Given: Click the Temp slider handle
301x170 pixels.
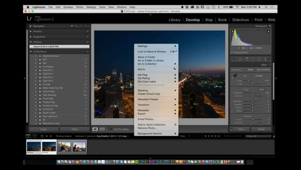Looking at the screenshot, I should [x=248, y=81].
